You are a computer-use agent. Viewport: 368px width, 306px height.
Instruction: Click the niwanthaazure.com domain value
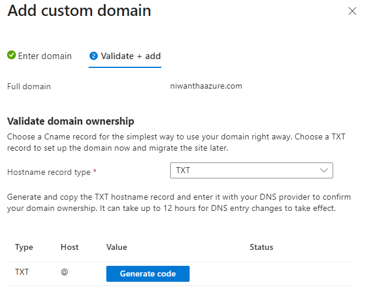206,86
